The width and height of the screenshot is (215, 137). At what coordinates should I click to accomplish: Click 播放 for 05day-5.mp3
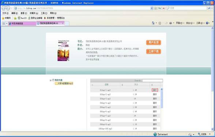[155, 107]
